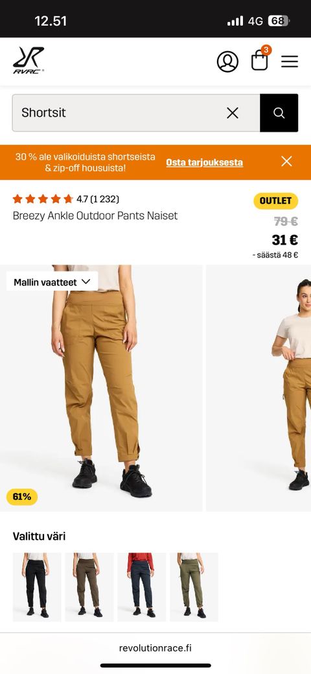
Task: Follow the Osta tarjouksesta link
Action: pos(205,162)
